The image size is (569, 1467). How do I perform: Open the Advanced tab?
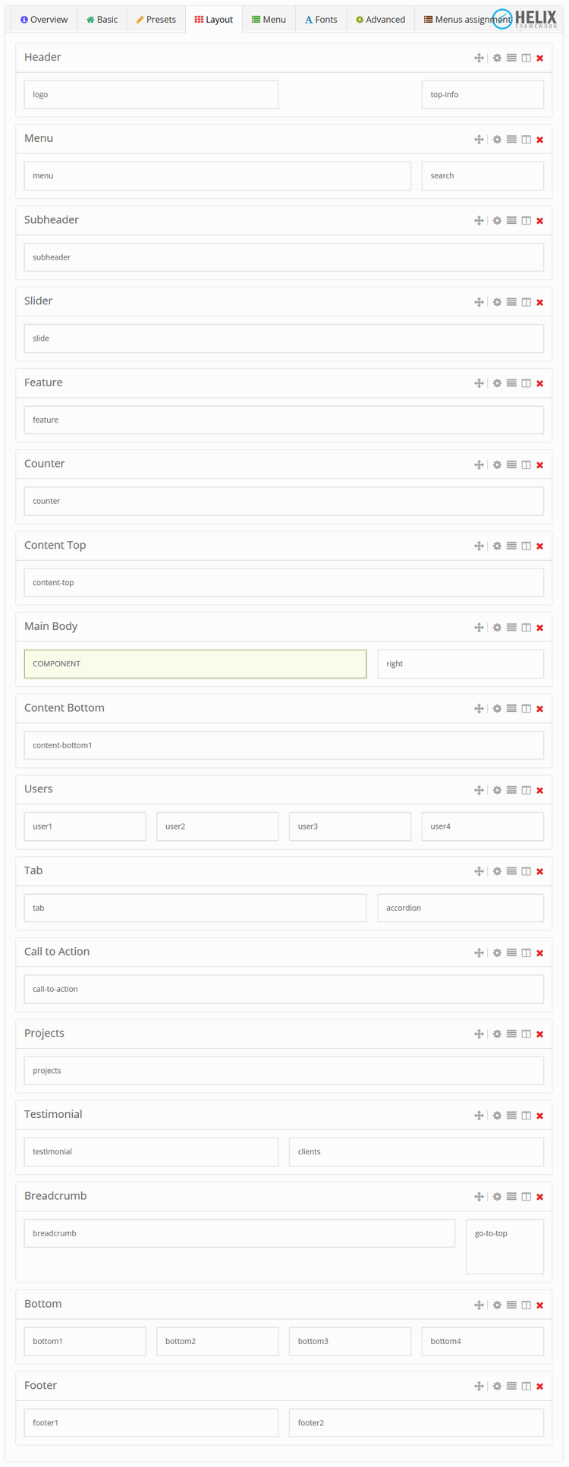pyautogui.click(x=380, y=20)
